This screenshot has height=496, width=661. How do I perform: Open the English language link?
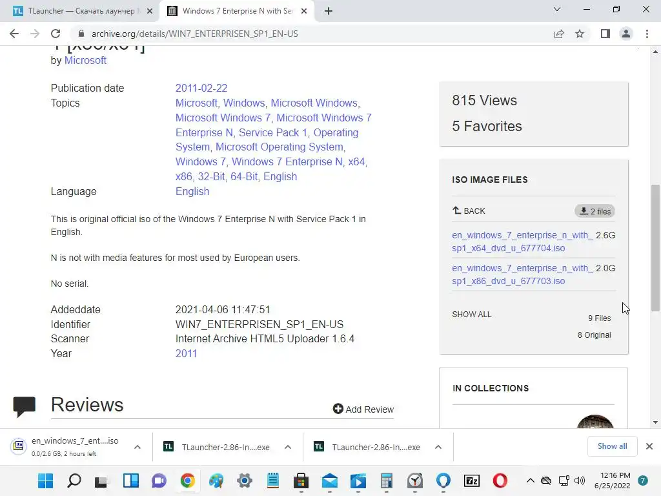pyautogui.click(x=192, y=191)
